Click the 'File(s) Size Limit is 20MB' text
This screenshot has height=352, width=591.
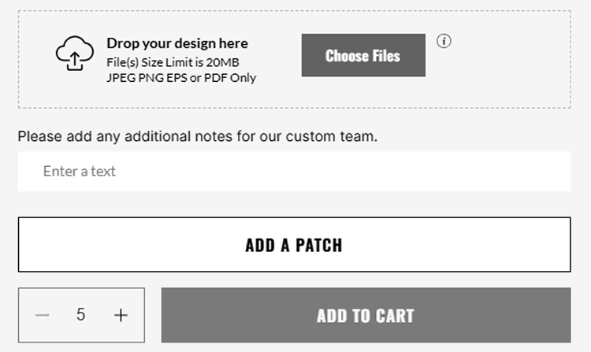tap(173, 62)
